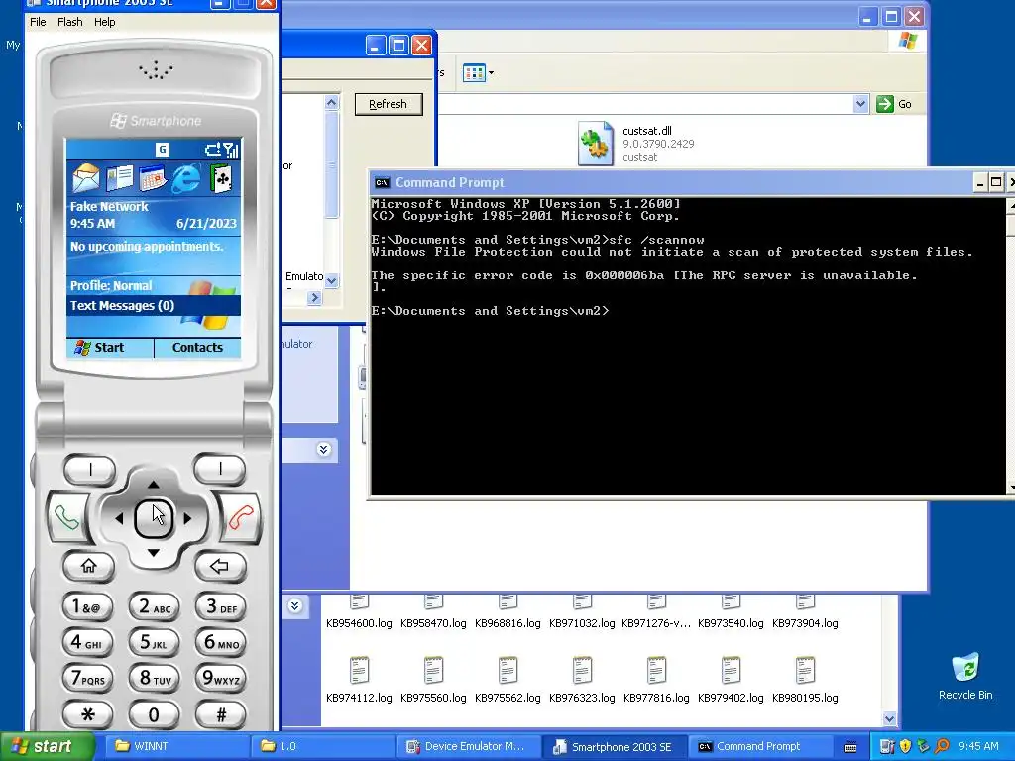Expand the lower folder pane chevron

pyautogui.click(x=295, y=605)
